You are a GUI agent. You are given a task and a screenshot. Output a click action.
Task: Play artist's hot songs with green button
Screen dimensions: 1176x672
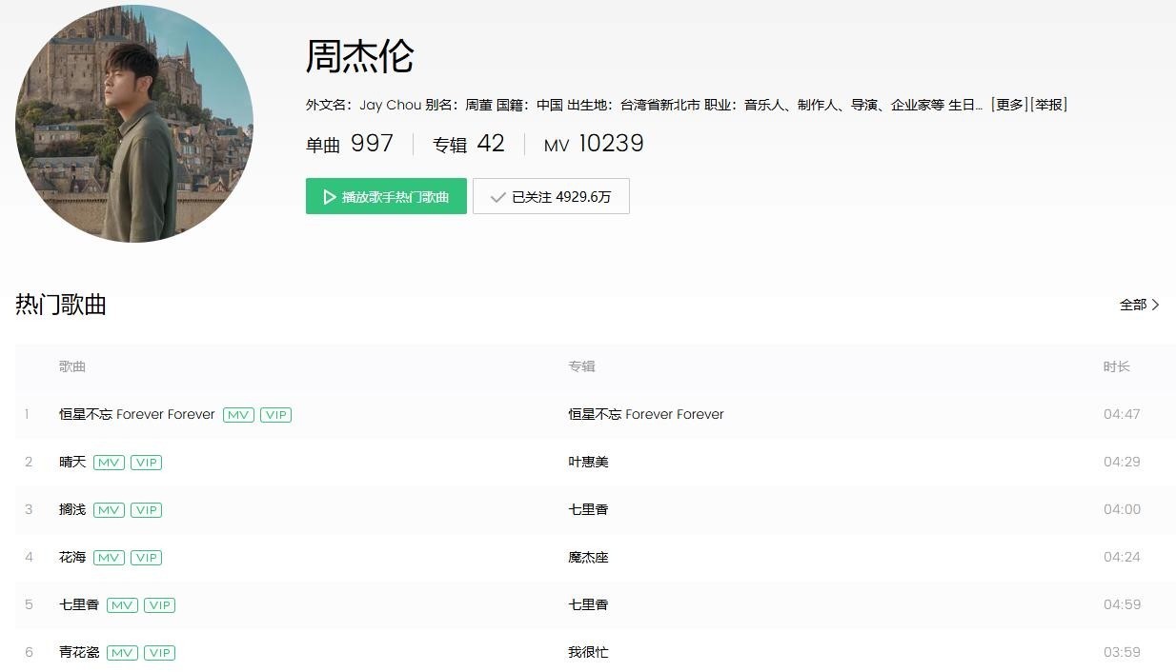pos(386,196)
